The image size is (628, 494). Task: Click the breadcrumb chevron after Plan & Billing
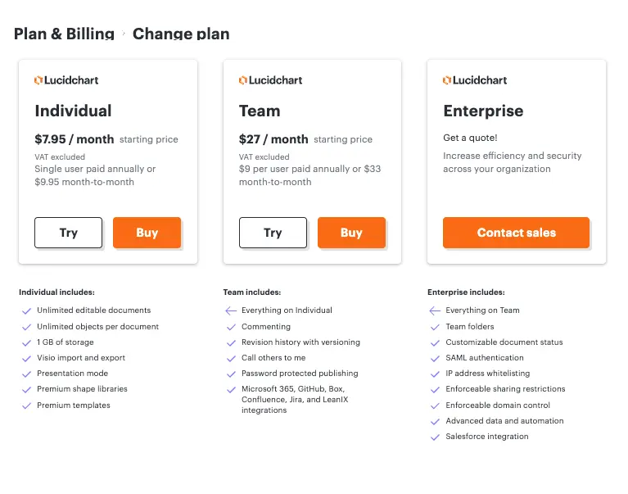pyautogui.click(x=124, y=34)
